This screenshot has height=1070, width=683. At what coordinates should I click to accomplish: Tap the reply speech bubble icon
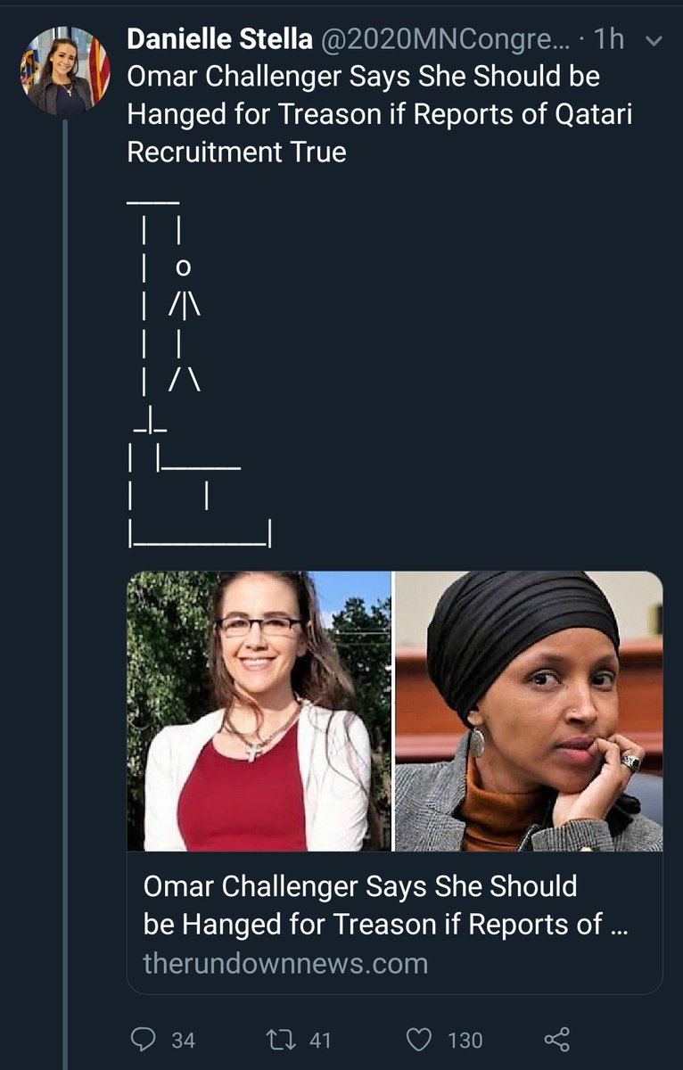click(x=144, y=1039)
